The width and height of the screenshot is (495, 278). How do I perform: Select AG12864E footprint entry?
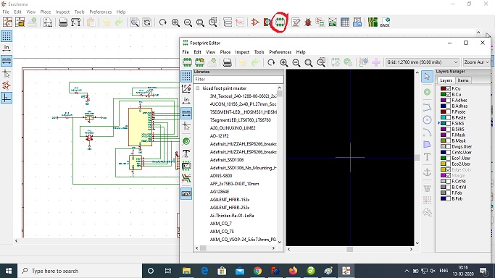click(220, 192)
